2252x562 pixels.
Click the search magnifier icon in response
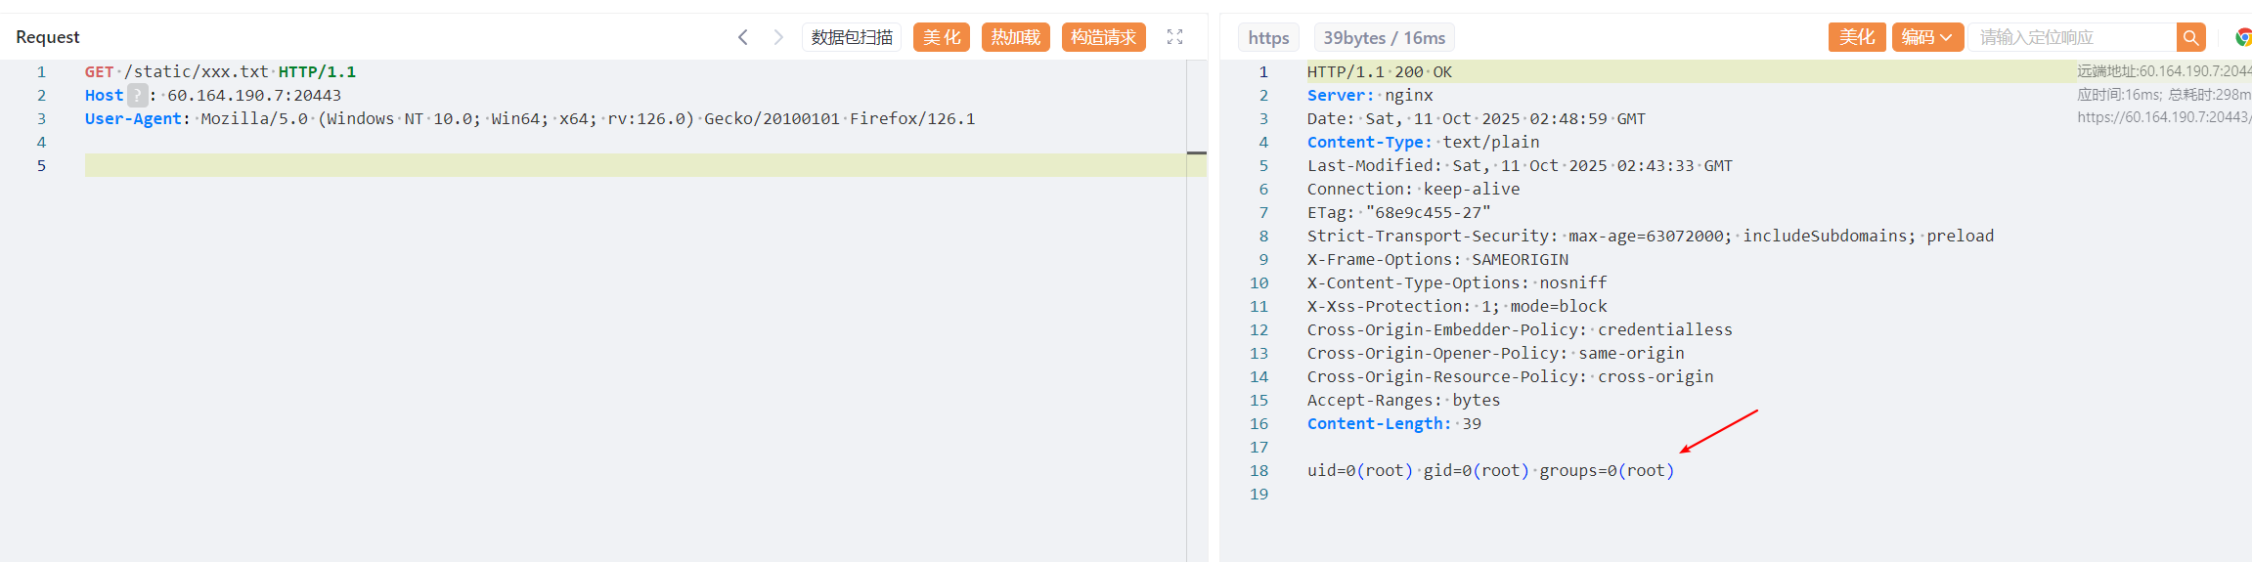(2190, 38)
